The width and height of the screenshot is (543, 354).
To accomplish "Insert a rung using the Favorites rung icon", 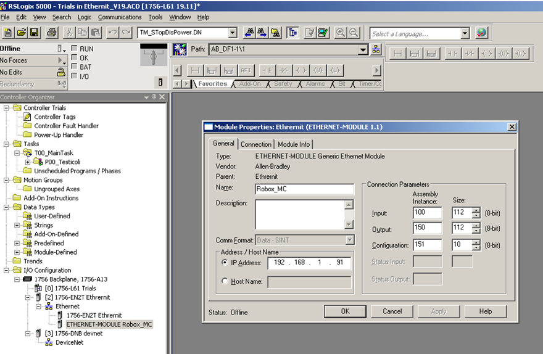I will (x=195, y=70).
